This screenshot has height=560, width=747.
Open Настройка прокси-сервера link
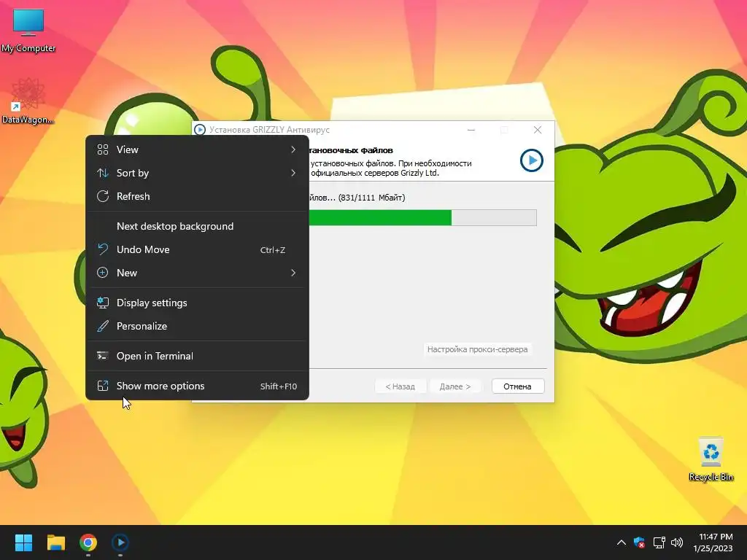477,349
